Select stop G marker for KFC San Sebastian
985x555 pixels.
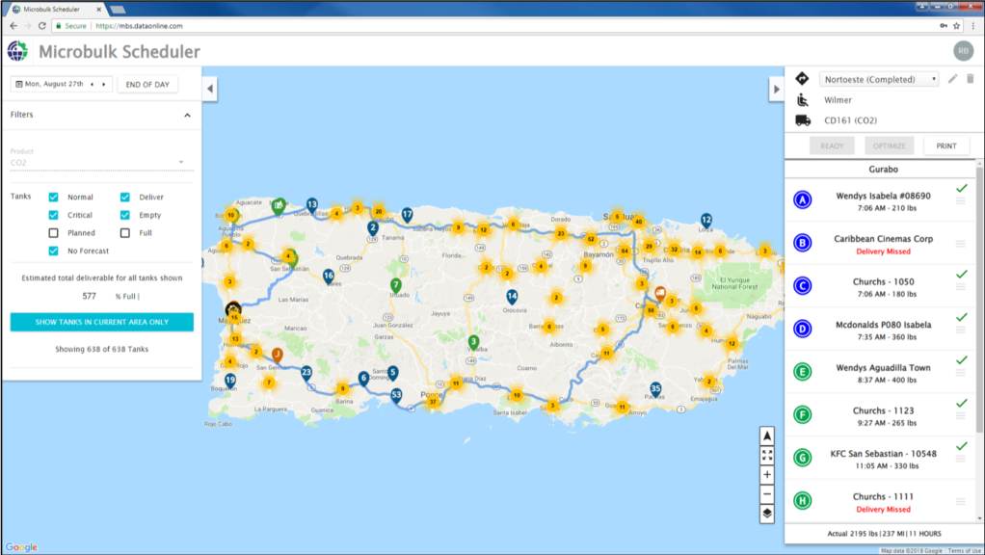click(x=802, y=458)
